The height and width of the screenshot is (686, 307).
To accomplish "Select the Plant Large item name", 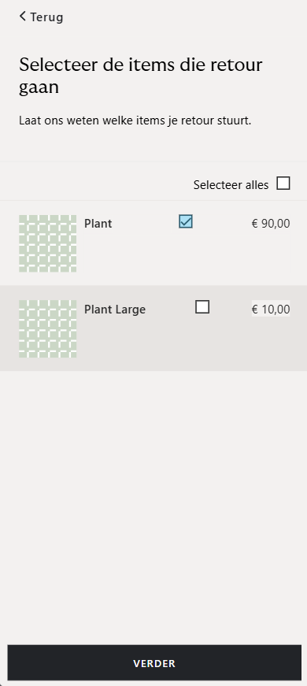I will (x=115, y=310).
